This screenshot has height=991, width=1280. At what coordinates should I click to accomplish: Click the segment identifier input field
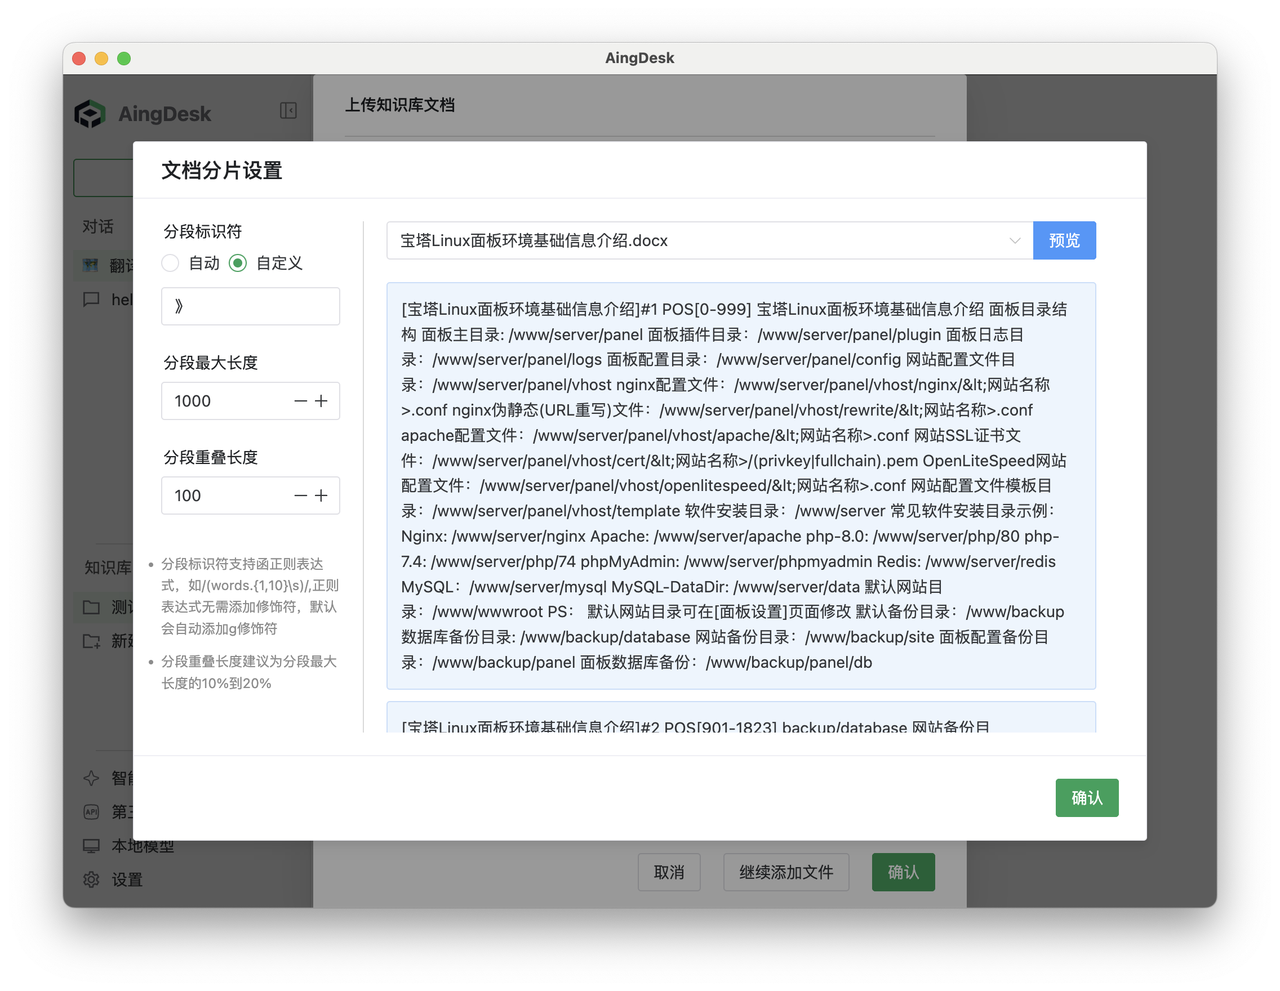click(250, 306)
